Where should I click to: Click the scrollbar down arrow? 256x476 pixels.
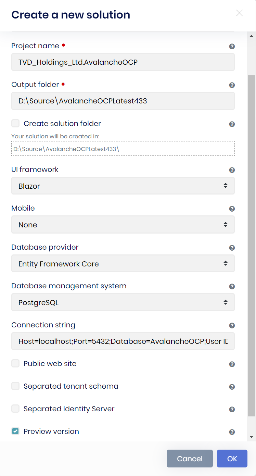251,437
